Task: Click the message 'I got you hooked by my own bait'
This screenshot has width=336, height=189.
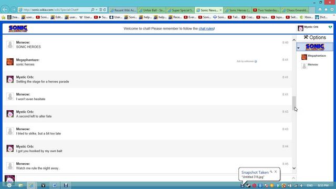Action: point(39,151)
